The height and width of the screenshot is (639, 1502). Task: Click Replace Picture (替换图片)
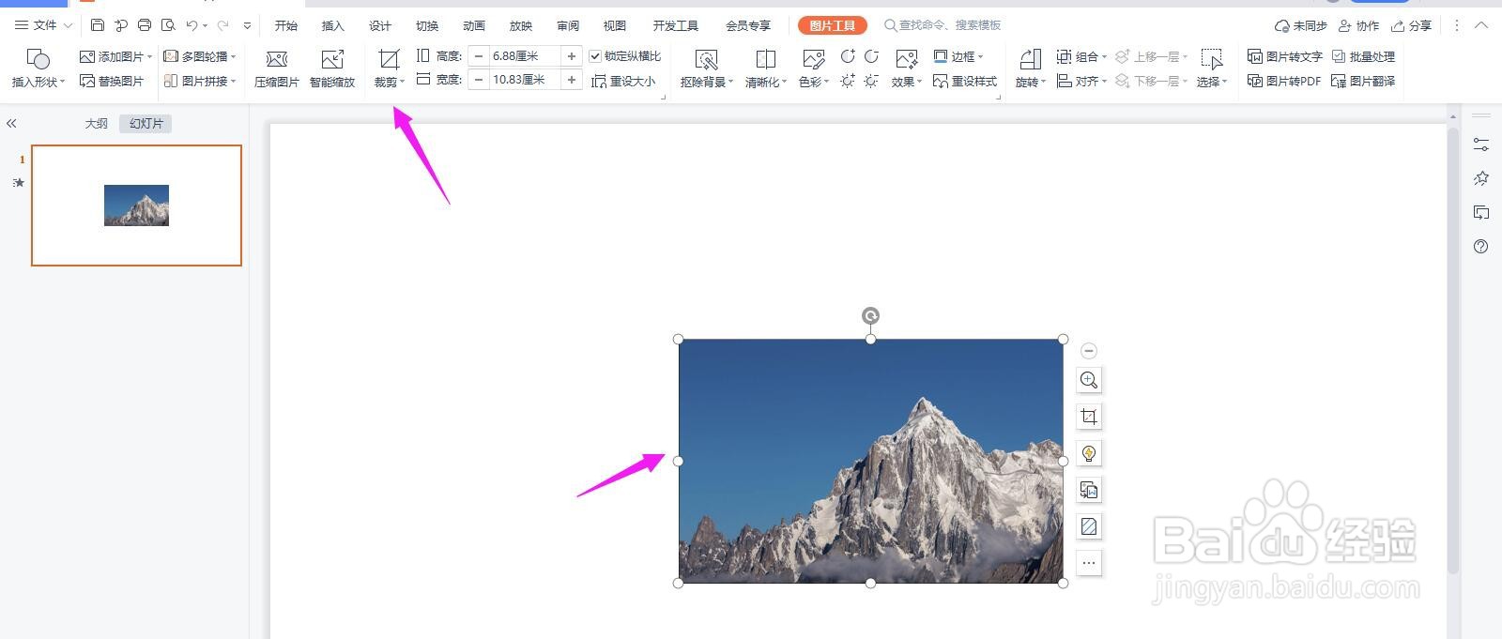click(x=112, y=82)
